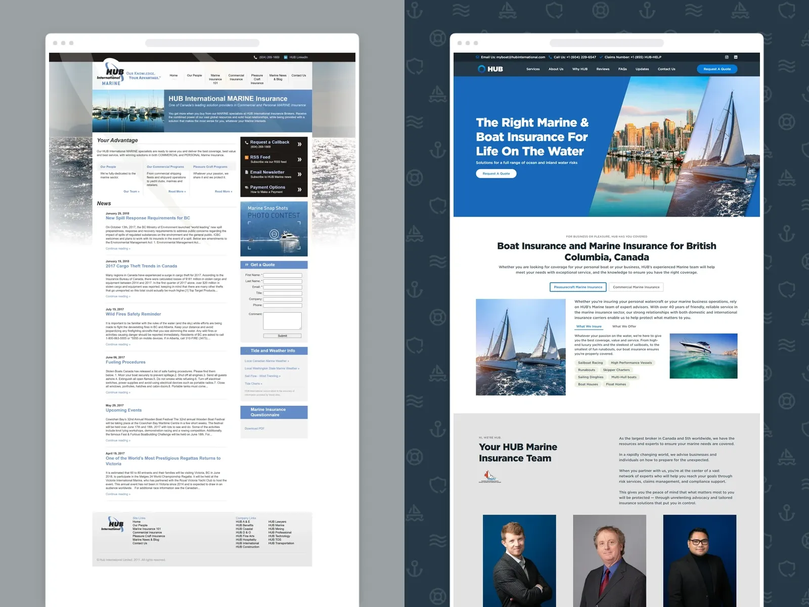Viewport: 809px width, 607px height.
Task: Click the orange RSS Feed icon
Action: click(x=246, y=157)
